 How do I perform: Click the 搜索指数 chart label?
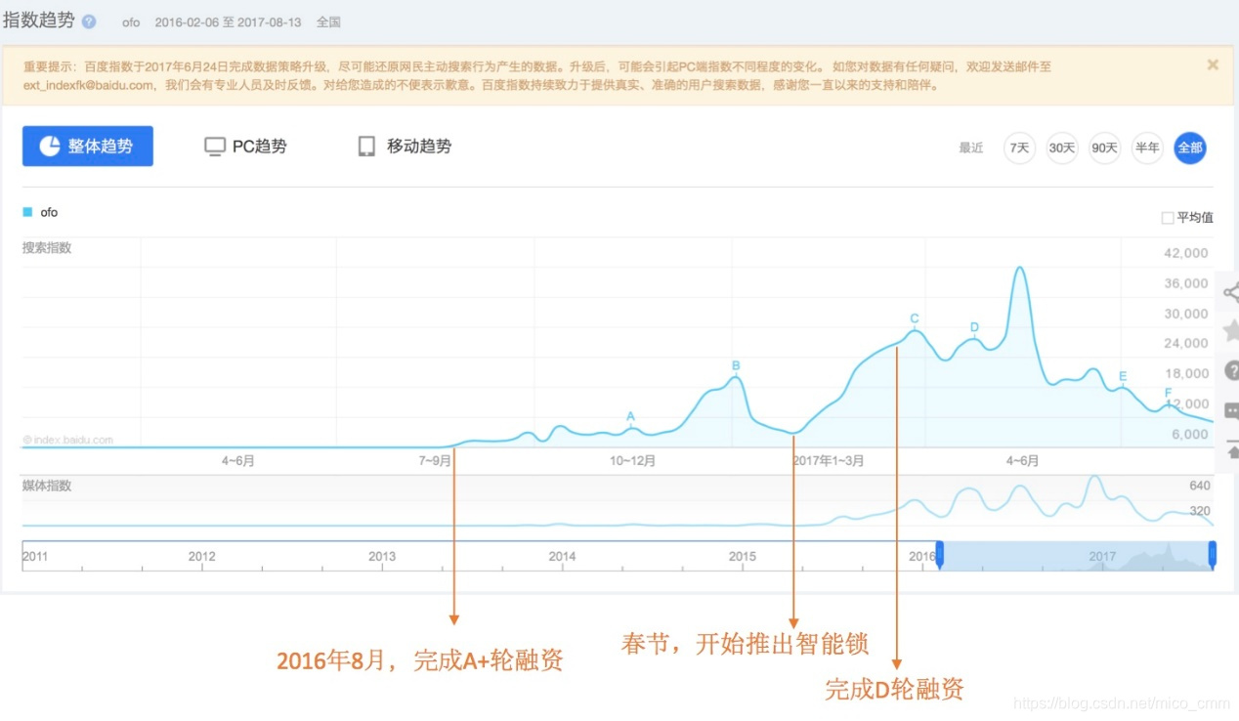pos(47,248)
